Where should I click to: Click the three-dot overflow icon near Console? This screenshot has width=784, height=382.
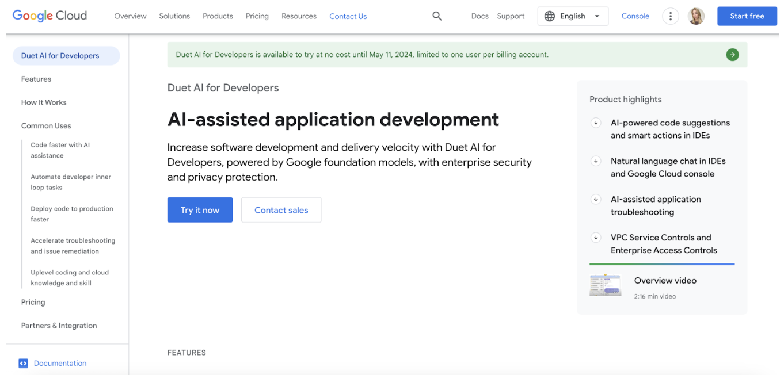tap(670, 16)
